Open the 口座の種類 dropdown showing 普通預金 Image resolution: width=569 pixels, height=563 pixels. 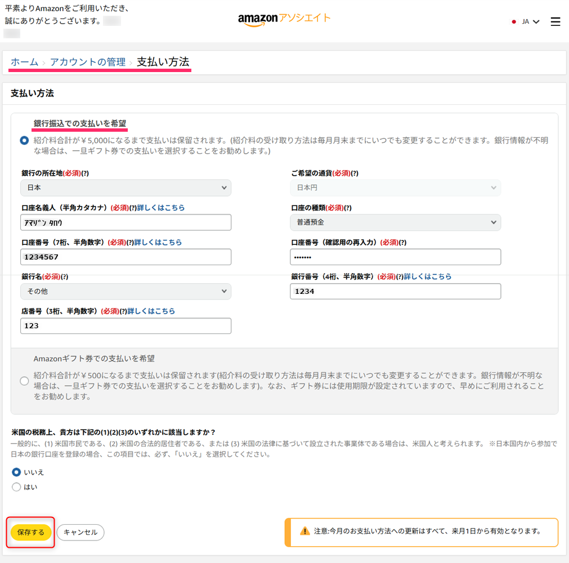[x=395, y=222]
